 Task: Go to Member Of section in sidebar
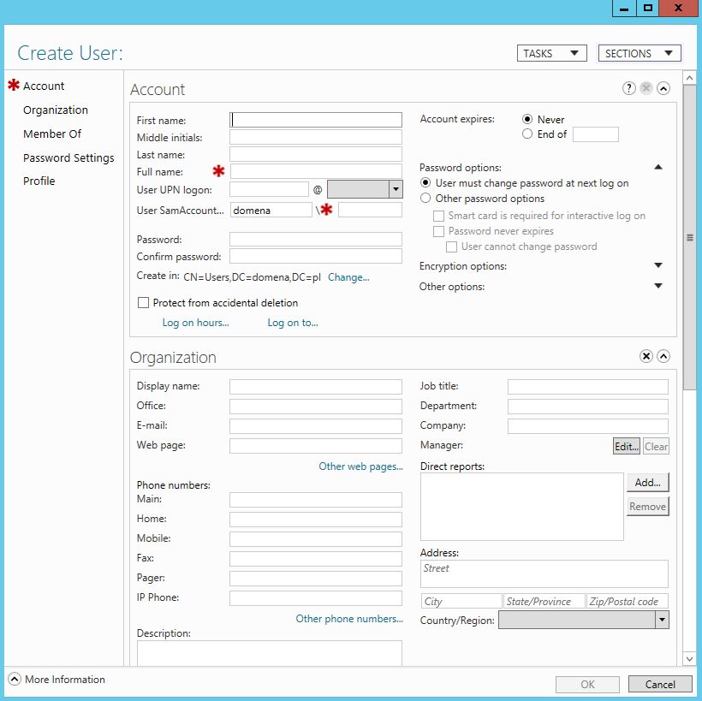52,134
